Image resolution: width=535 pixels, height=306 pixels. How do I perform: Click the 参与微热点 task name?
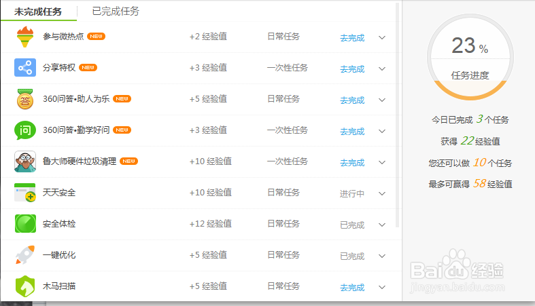(63, 37)
